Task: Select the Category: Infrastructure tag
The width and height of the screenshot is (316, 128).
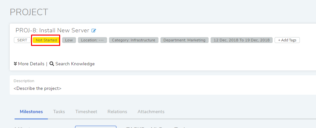Action: point(134,40)
